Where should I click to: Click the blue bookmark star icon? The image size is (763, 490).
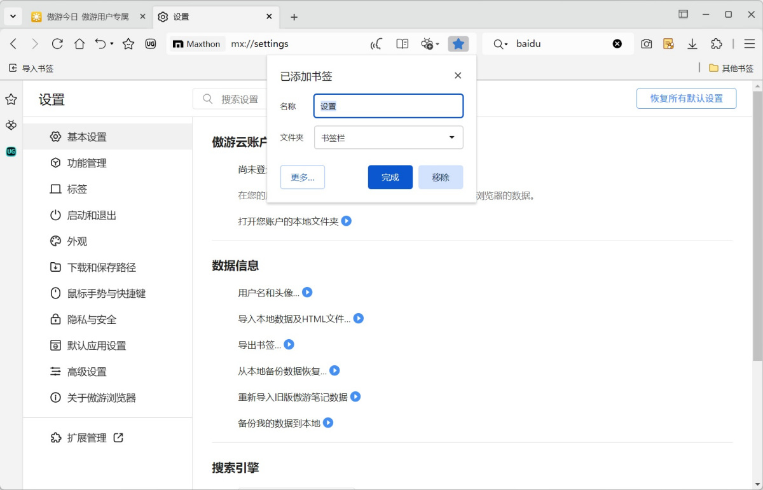(x=458, y=43)
